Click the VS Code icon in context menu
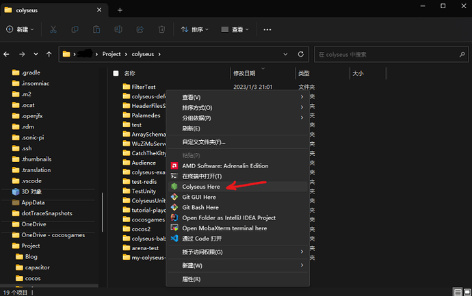The width and height of the screenshot is (472, 296). 174,239
